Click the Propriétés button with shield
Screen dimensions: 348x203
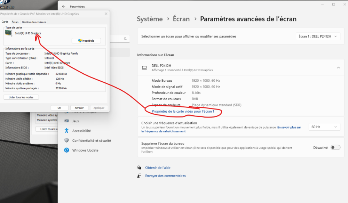tap(86, 41)
